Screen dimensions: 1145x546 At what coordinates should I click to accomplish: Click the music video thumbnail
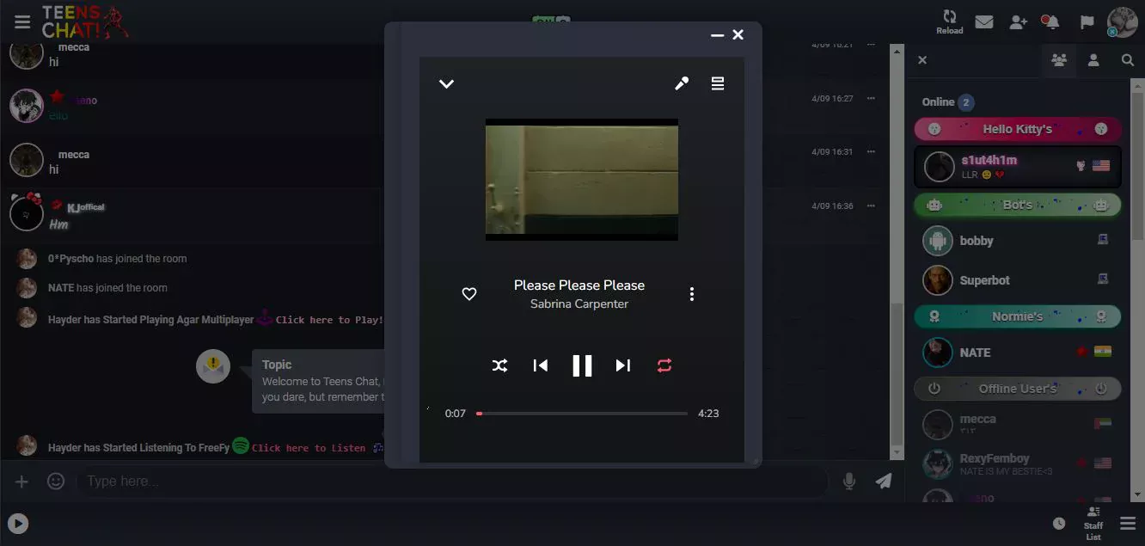pos(582,180)
